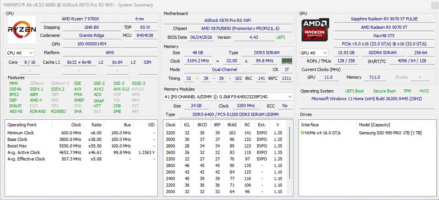Click the Windows 11 Home operating system field
The width and height of the screenshot is (439, 200).
[x=367, y=99]
